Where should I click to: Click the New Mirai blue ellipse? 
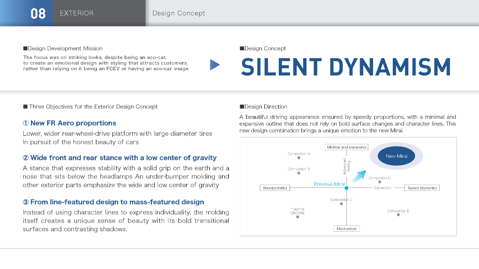(396, 156)
